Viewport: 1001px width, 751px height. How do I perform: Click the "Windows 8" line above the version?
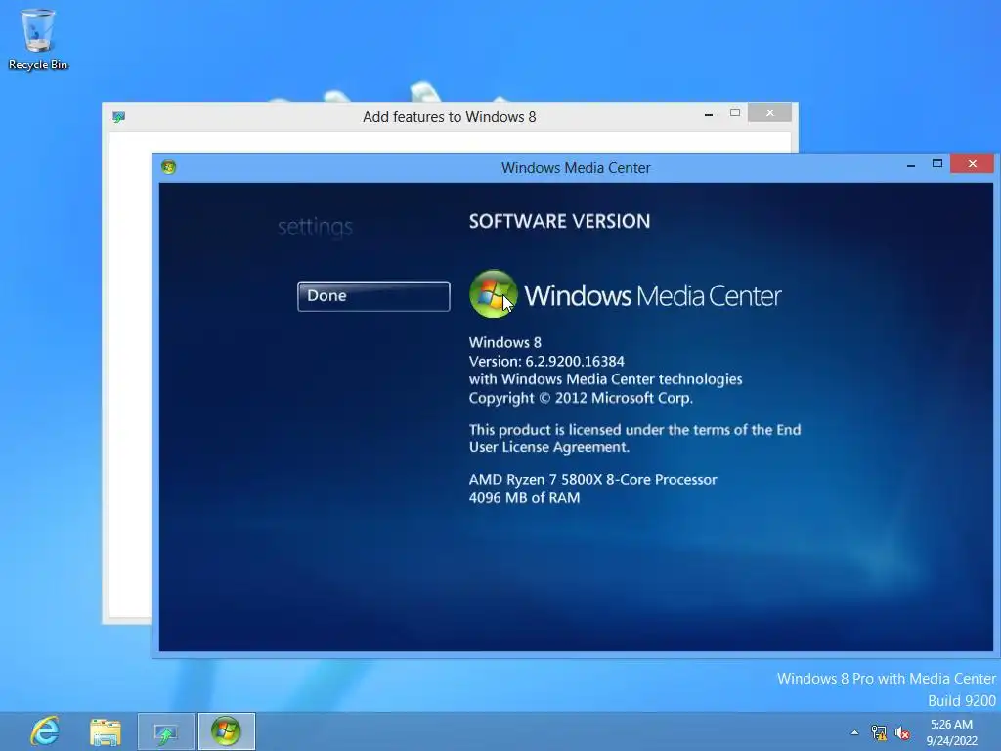pyautogui.click(x=505, y=342)
